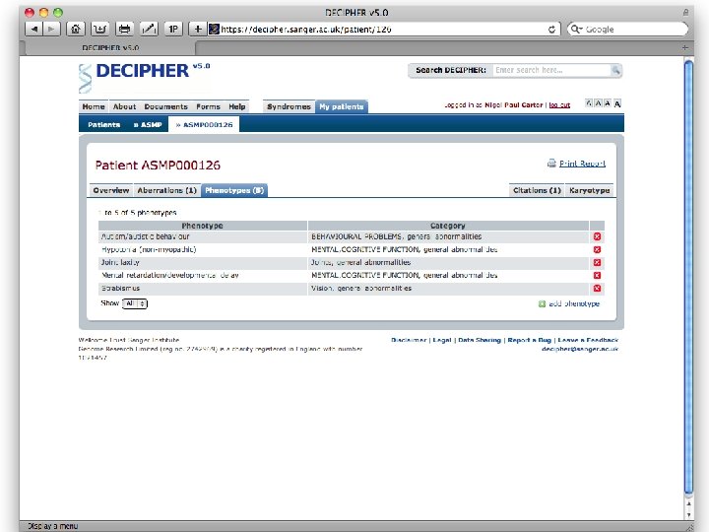The height and width of the screenshot is (532, 709).
Task: Click the decipher@sanger.ac.uk email link
Action: pyautogui.click(x=580, y=349)
